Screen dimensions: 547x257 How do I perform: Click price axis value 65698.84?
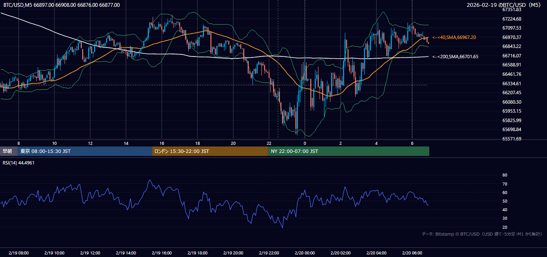click(x=511, y=129)
